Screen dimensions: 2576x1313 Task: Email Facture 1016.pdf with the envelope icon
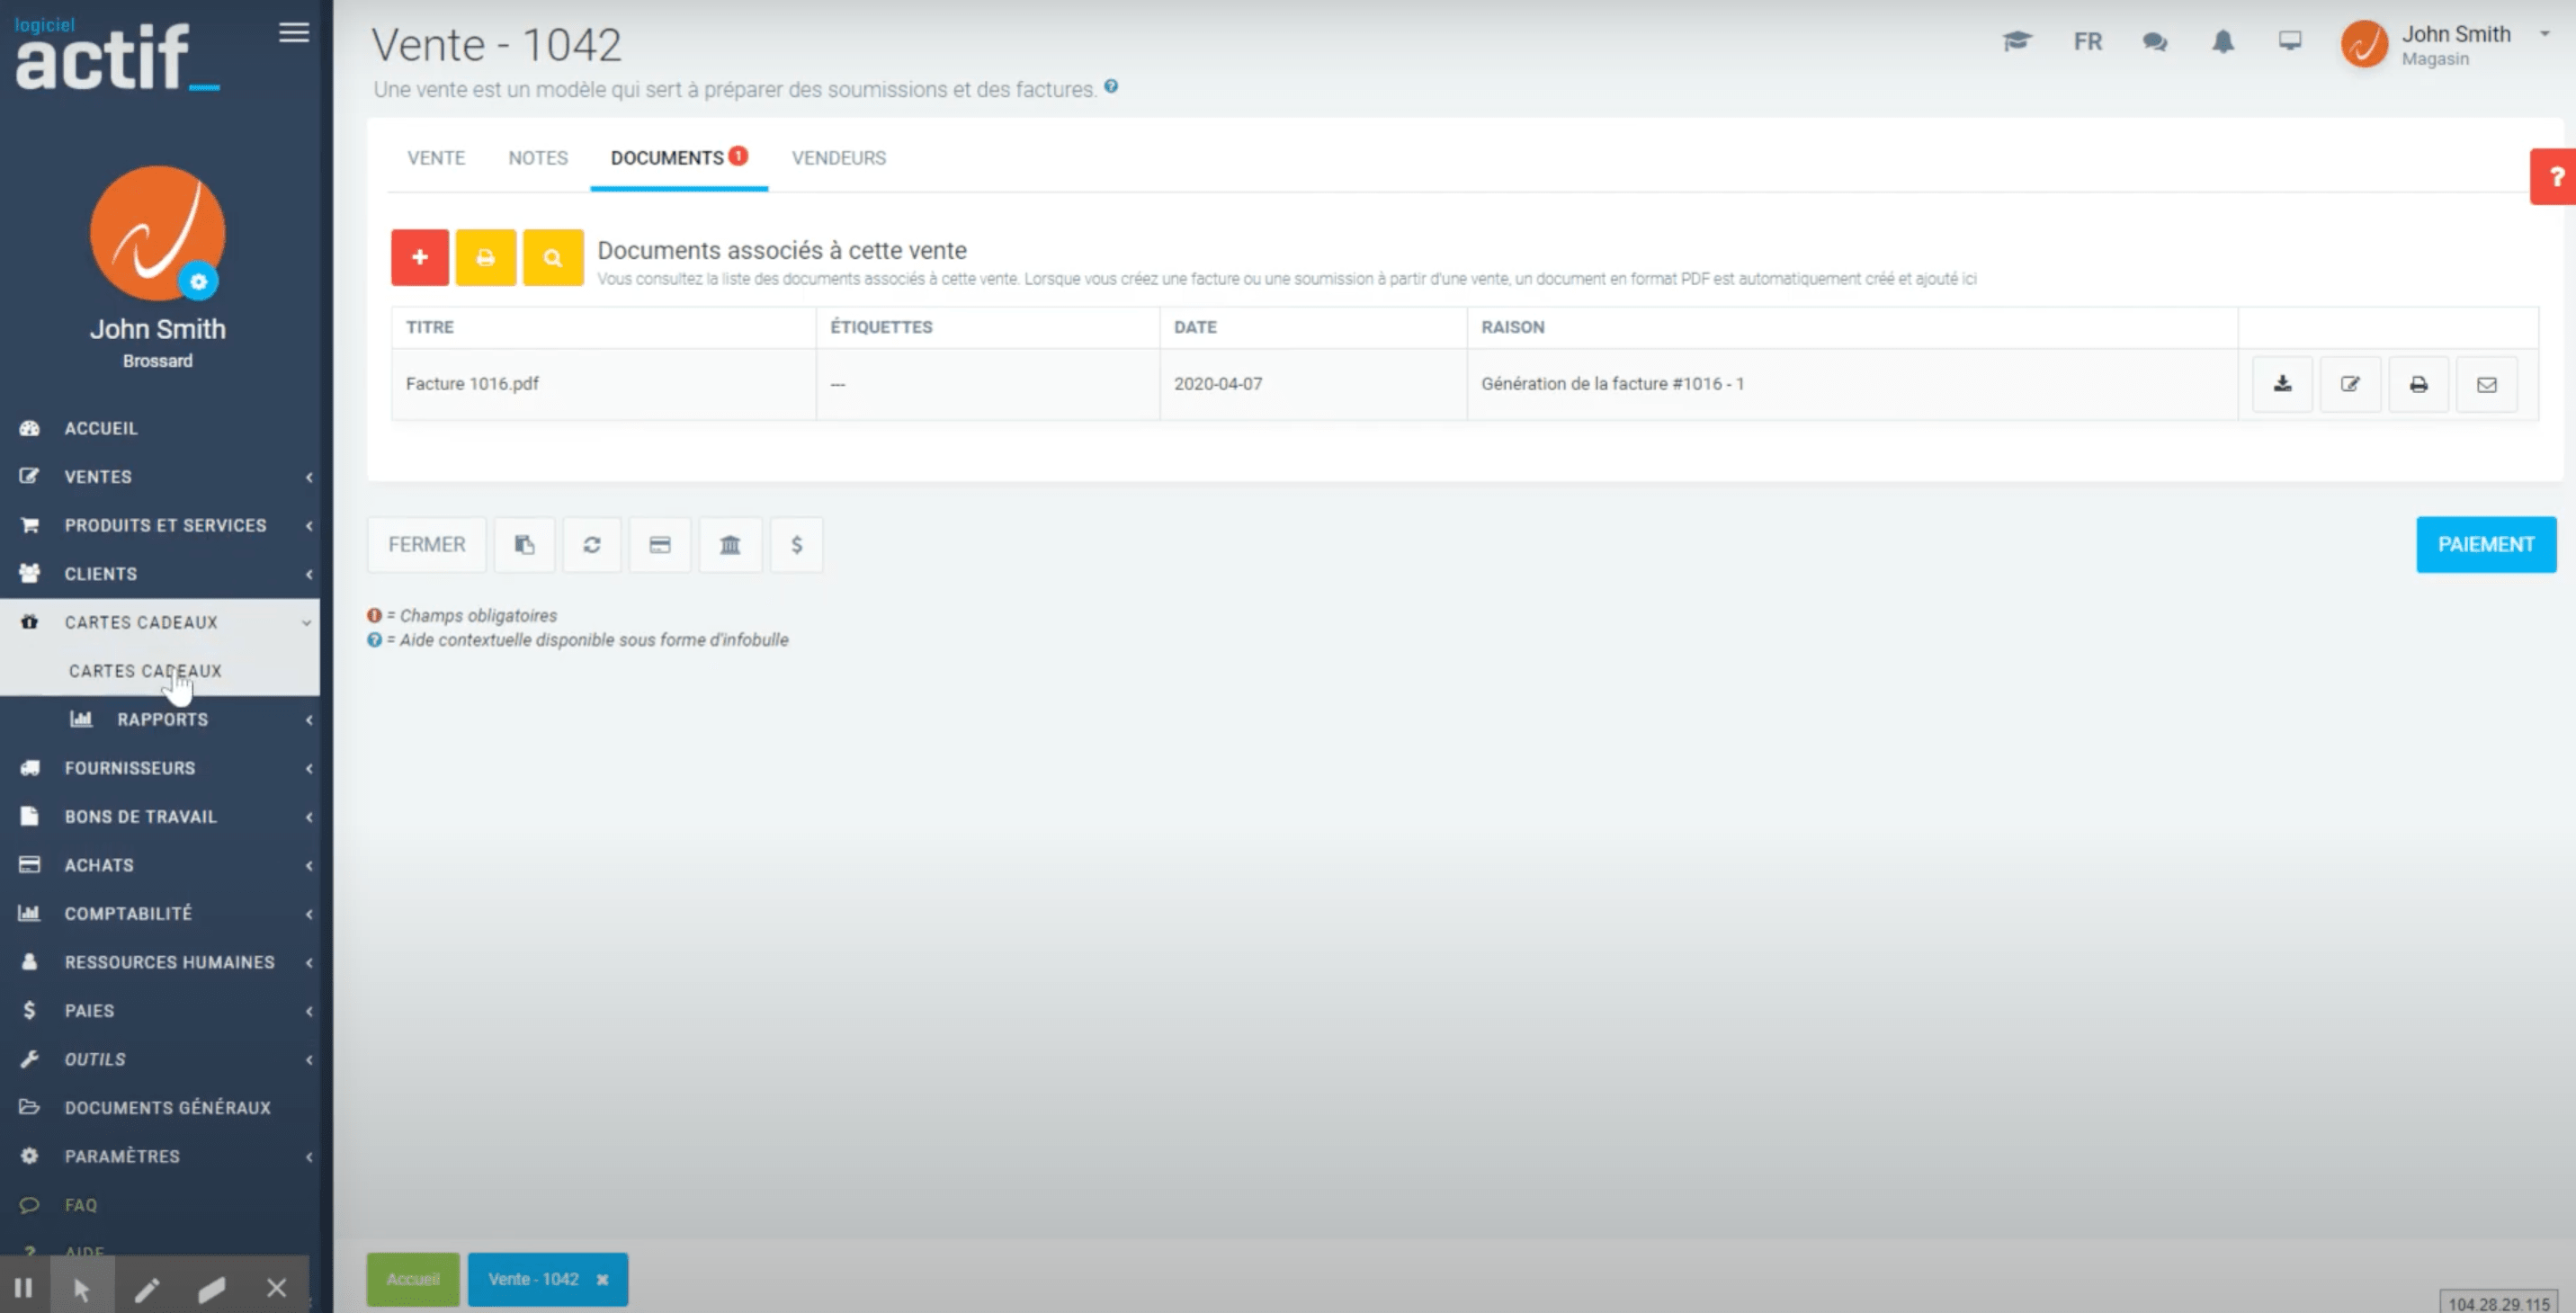point(2486,384)
